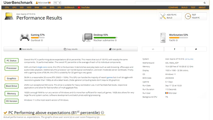Follow the single core link
This screenshot has height=120, width=213.
(x=42, y=67)
